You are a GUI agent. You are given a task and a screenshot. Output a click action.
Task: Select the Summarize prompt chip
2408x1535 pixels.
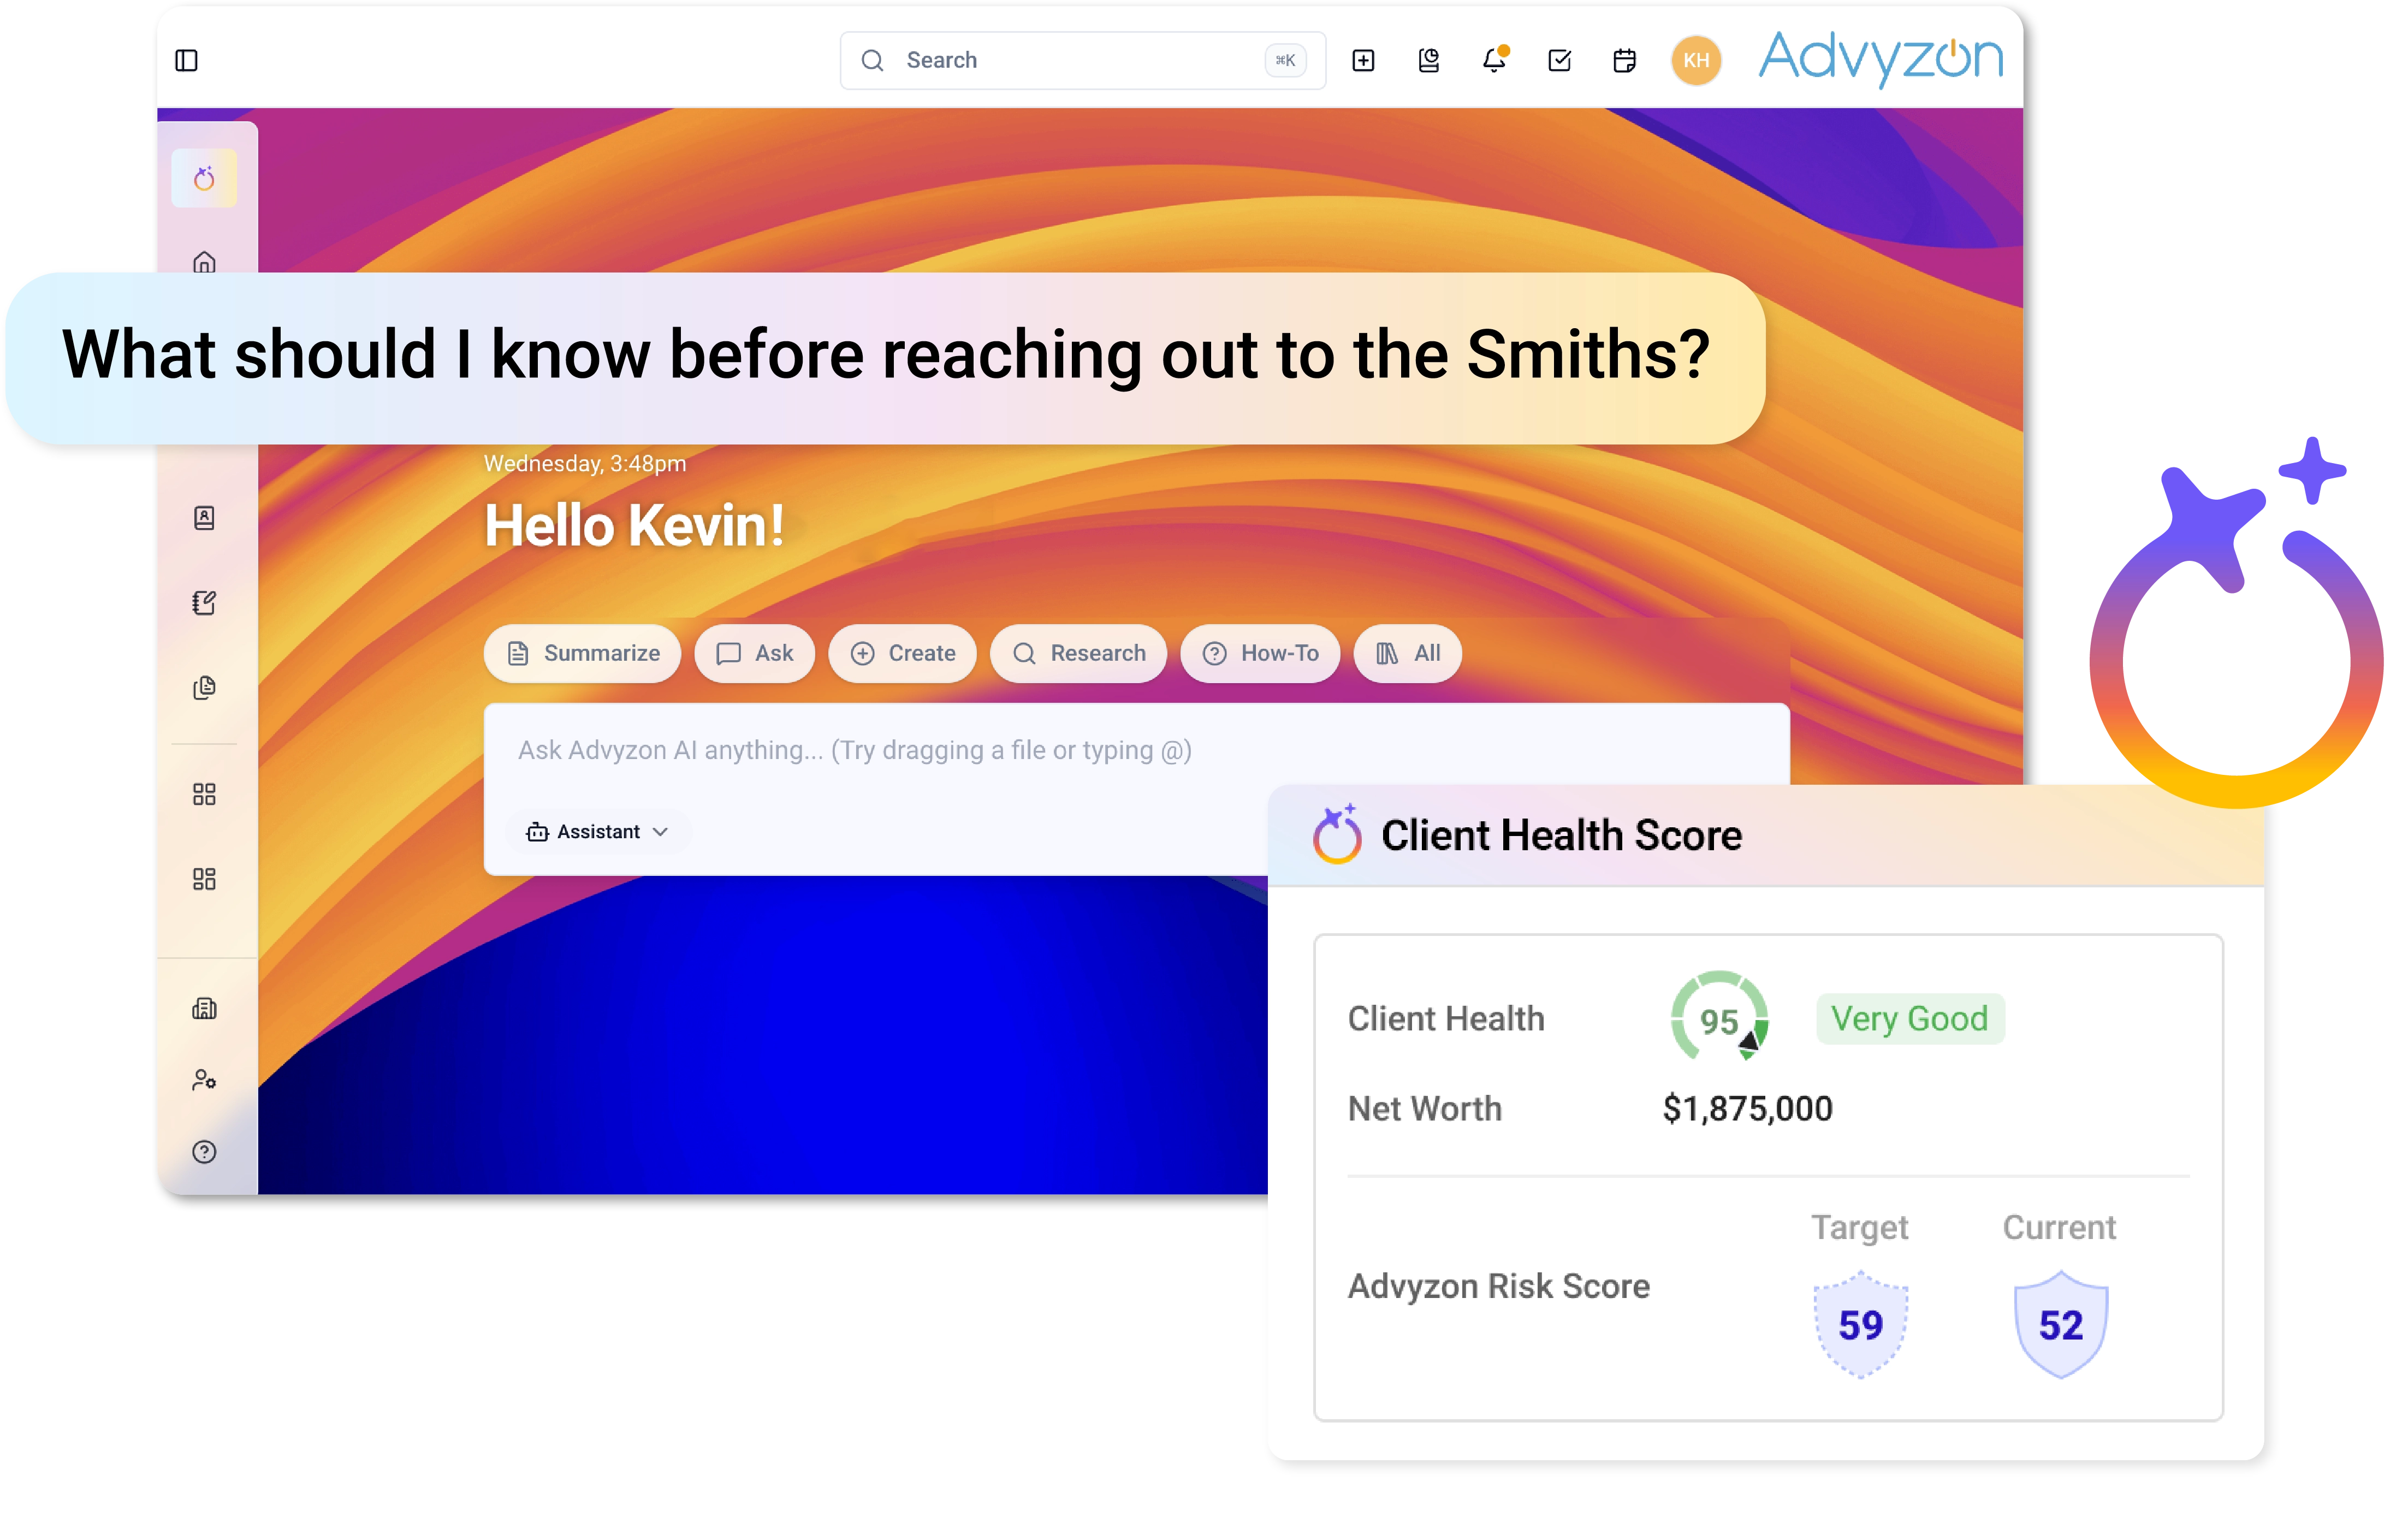(583, 654)
